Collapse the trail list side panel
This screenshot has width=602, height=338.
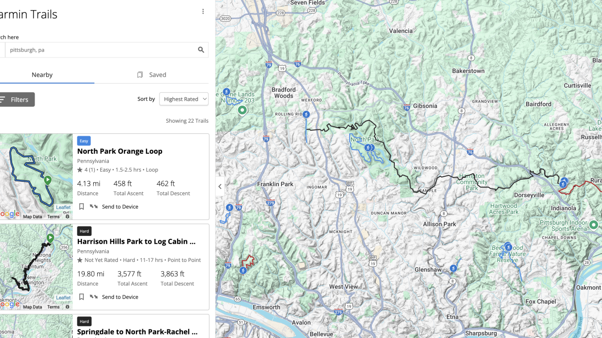coord(220,186)
